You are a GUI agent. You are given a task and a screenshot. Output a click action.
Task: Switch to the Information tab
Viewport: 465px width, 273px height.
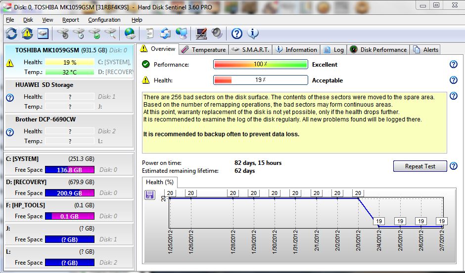click(296, 50)
